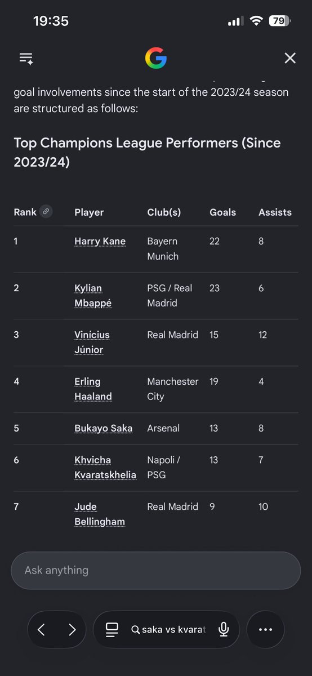
Task: Go forward with the right arrow
Action: (72, 630)
